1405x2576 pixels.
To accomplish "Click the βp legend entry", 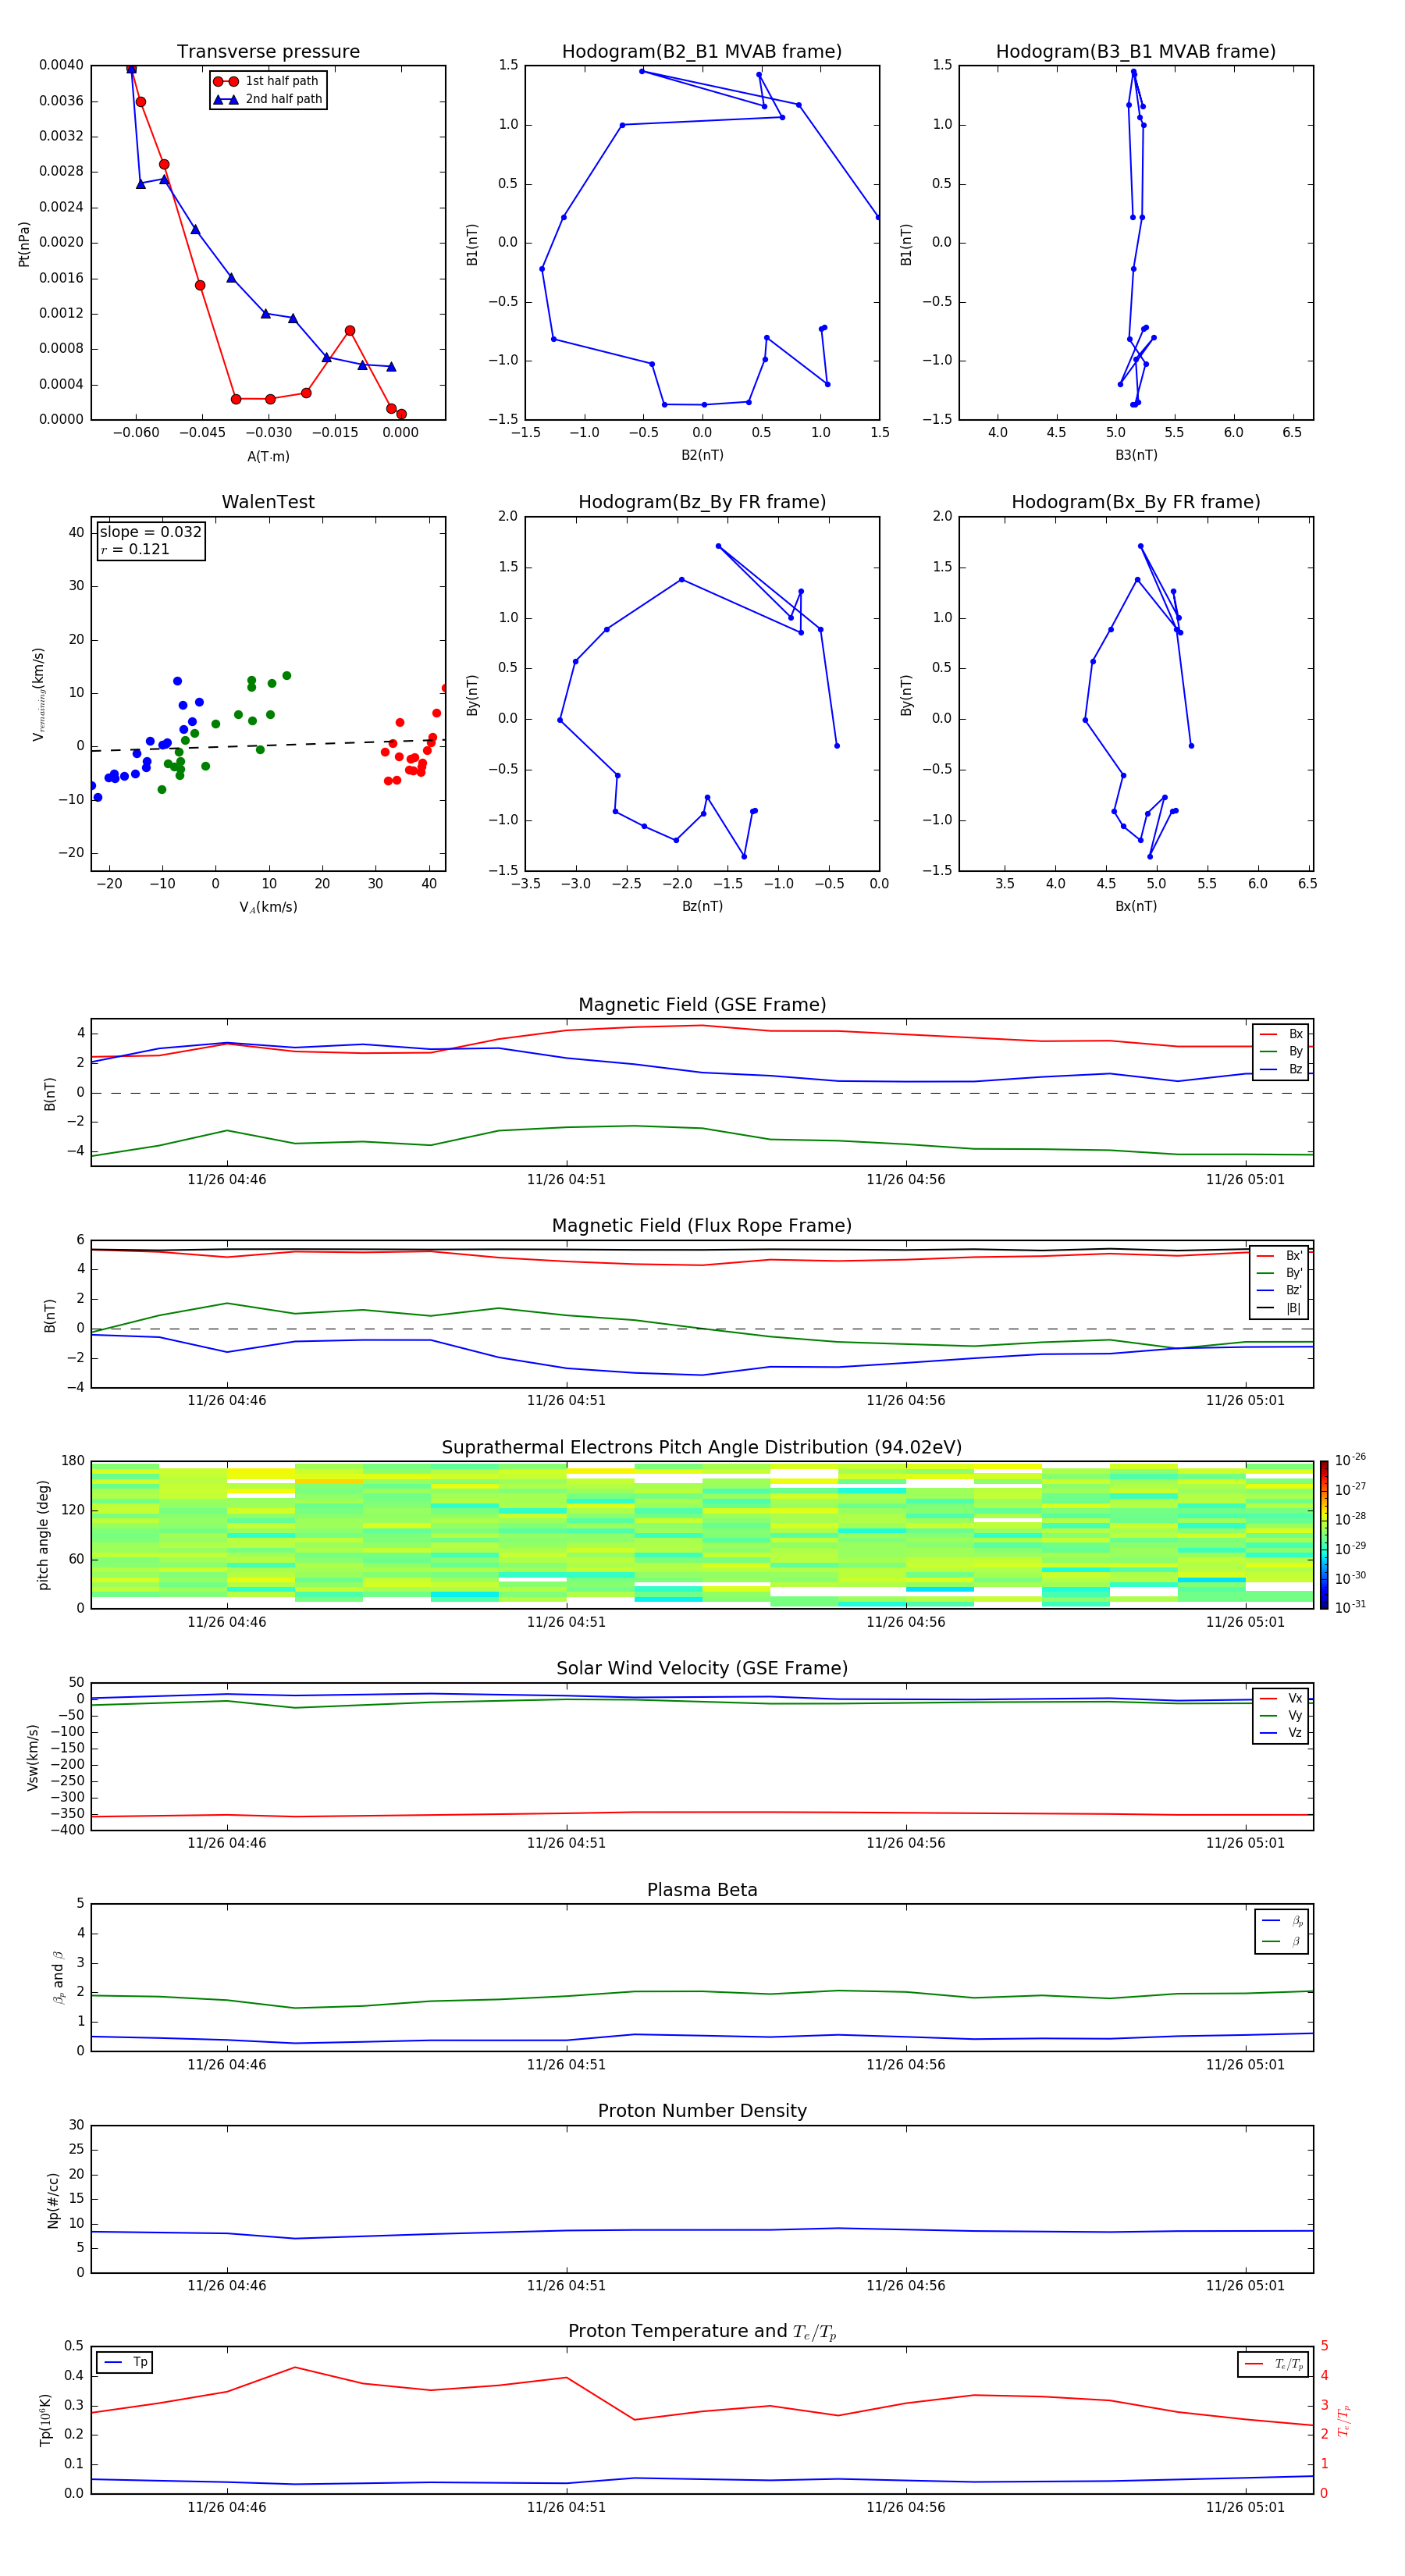I will point(1282,1921).
